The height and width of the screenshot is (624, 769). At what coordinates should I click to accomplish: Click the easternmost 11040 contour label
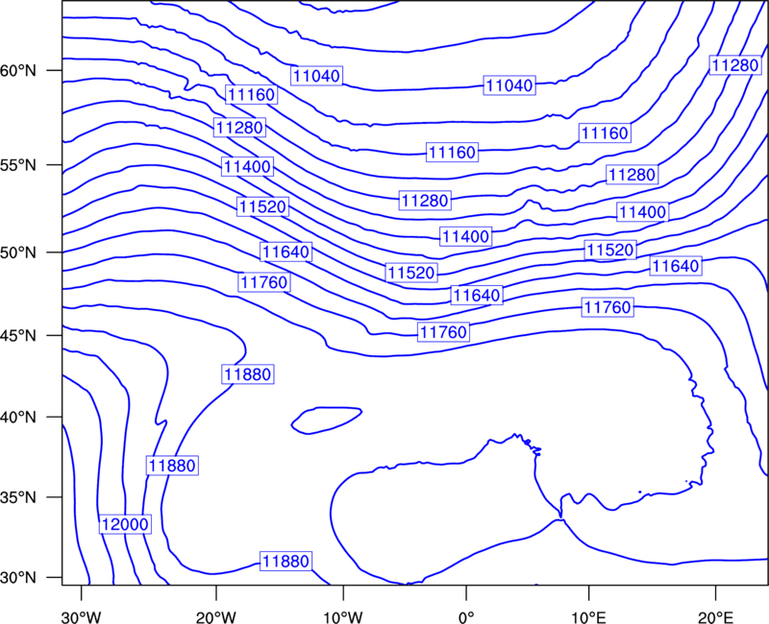509,85
